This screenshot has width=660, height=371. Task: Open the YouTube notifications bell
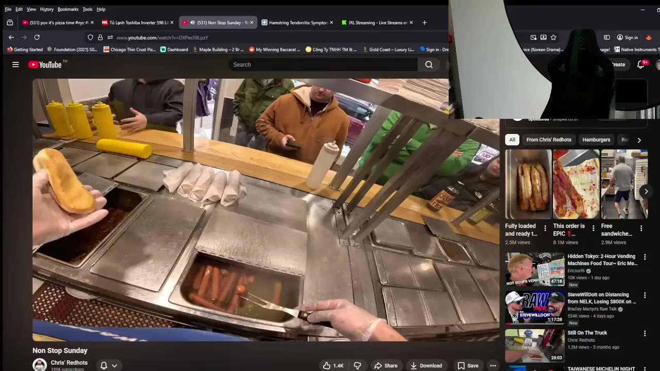(641, 64)
